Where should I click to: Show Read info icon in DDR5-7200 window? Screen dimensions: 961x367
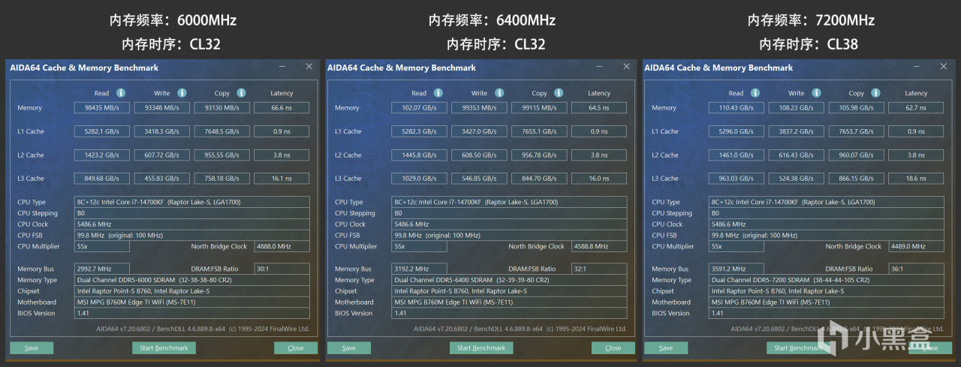[755, 93]
